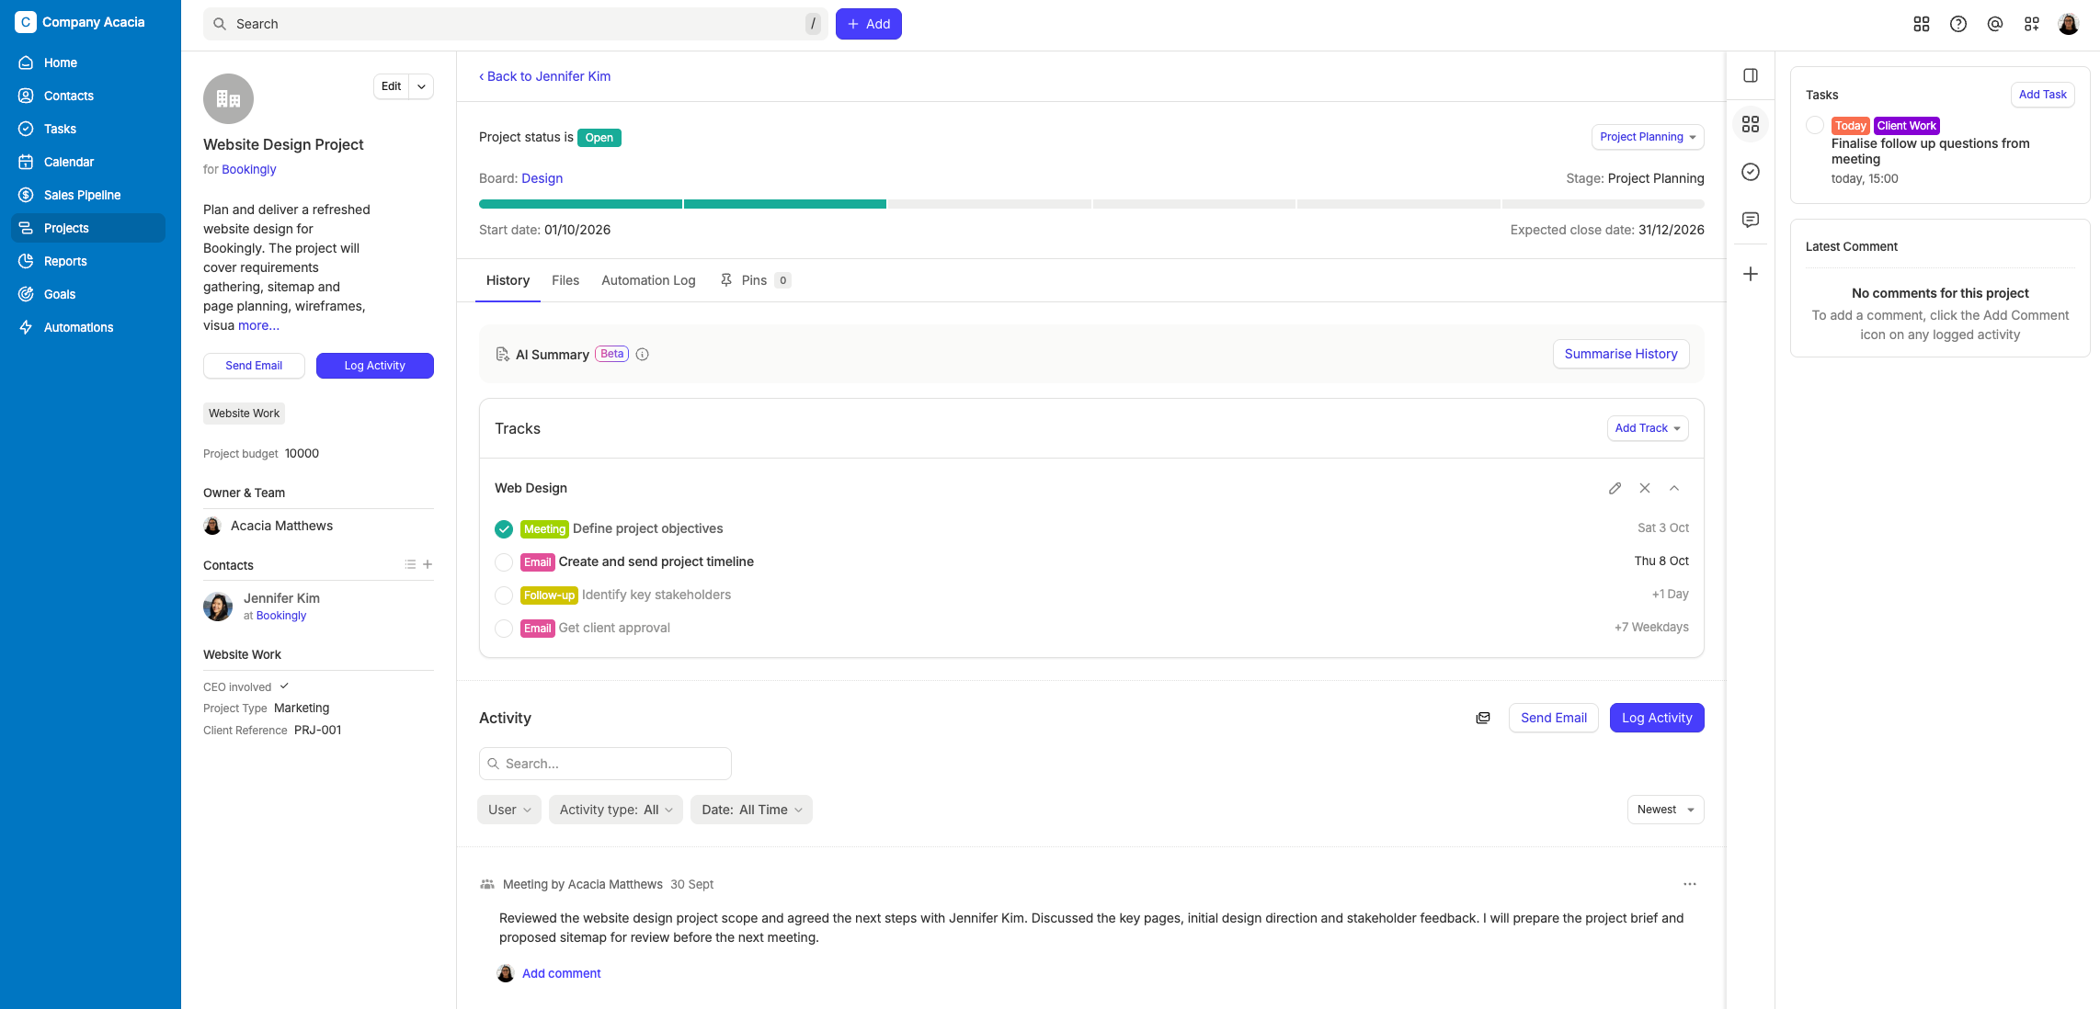
Task: Click Send Email under project description
Action: (x=254, y=366)
